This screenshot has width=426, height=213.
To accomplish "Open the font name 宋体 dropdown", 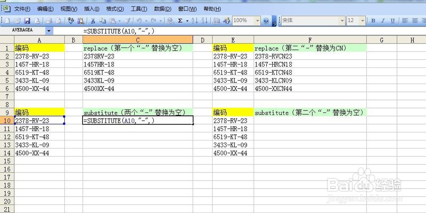I will (x=343, y=20).
